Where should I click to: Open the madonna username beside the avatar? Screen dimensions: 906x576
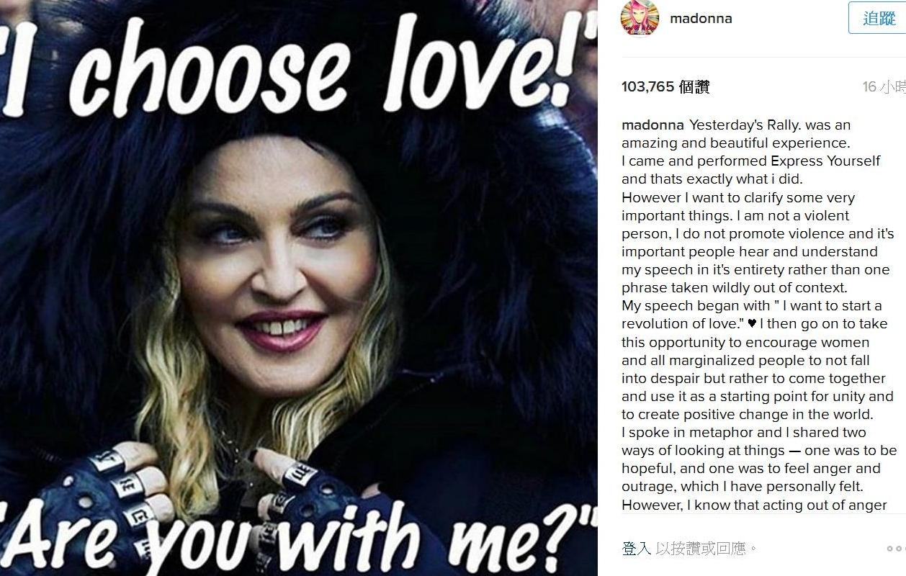tap(701, 19)
